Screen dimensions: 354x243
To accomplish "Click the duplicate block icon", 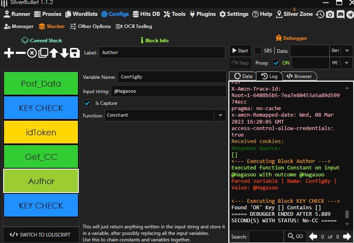I will (43, 53).
